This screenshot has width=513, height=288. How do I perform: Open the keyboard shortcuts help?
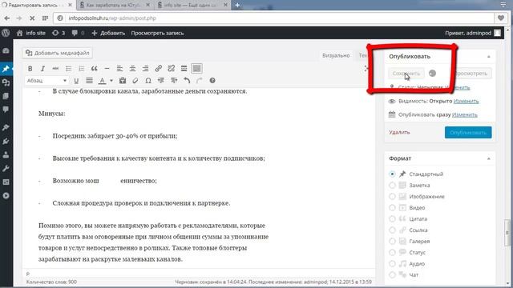pyautogui.click(x=212, y=81)
